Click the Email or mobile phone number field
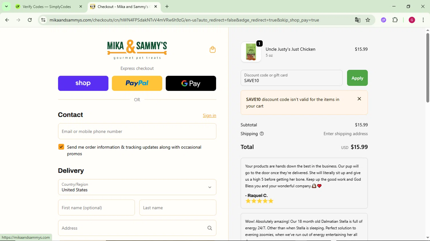This screenshot has height=241, width=430. point(137,132)
